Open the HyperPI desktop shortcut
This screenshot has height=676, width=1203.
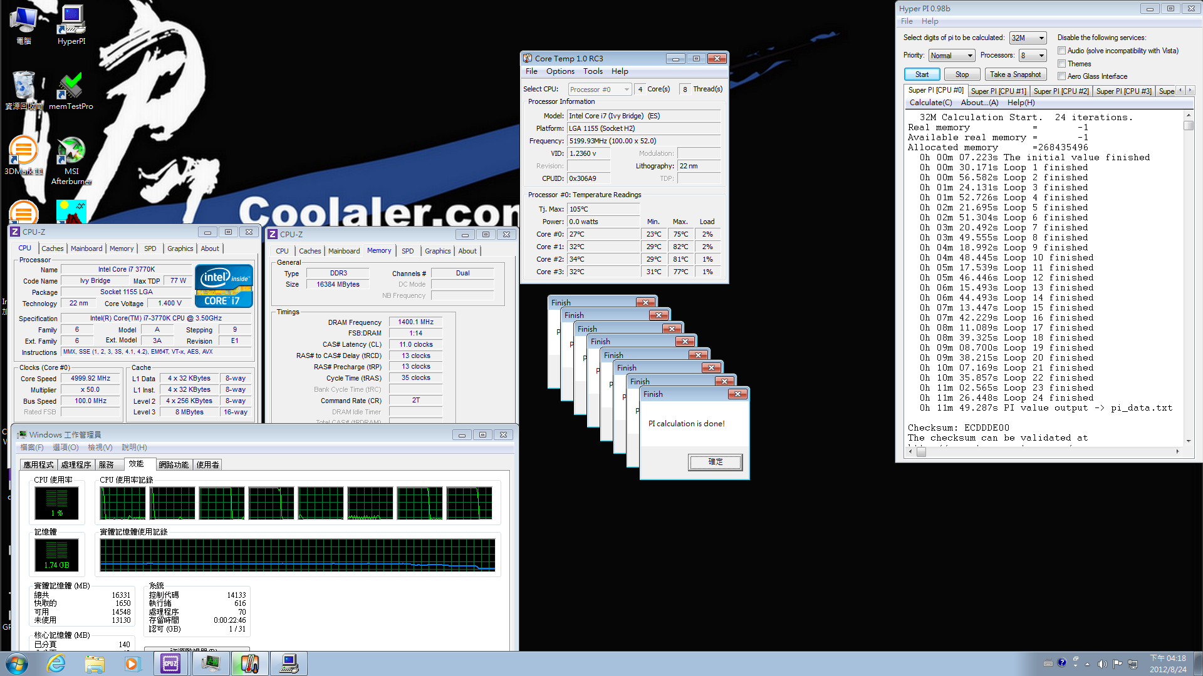point(71,25)
